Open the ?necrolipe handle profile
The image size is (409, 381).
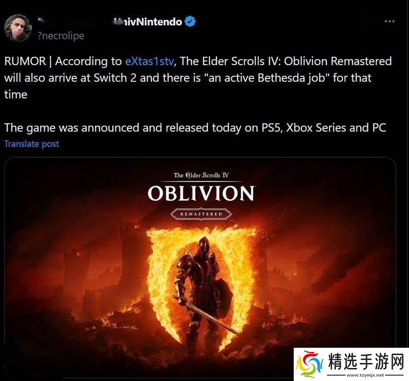click(x=61, y=36)
